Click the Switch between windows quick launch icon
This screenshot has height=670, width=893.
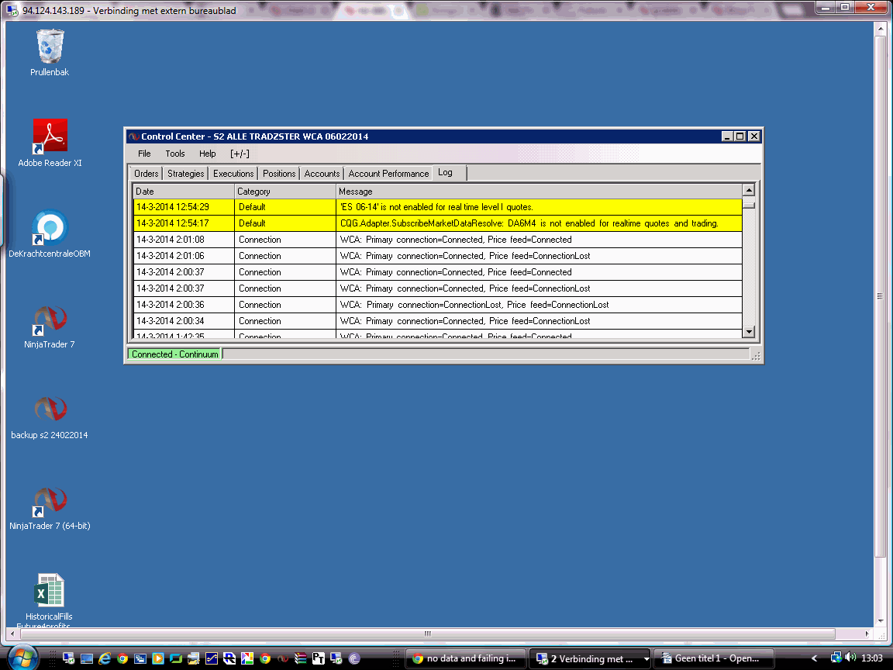140,658
